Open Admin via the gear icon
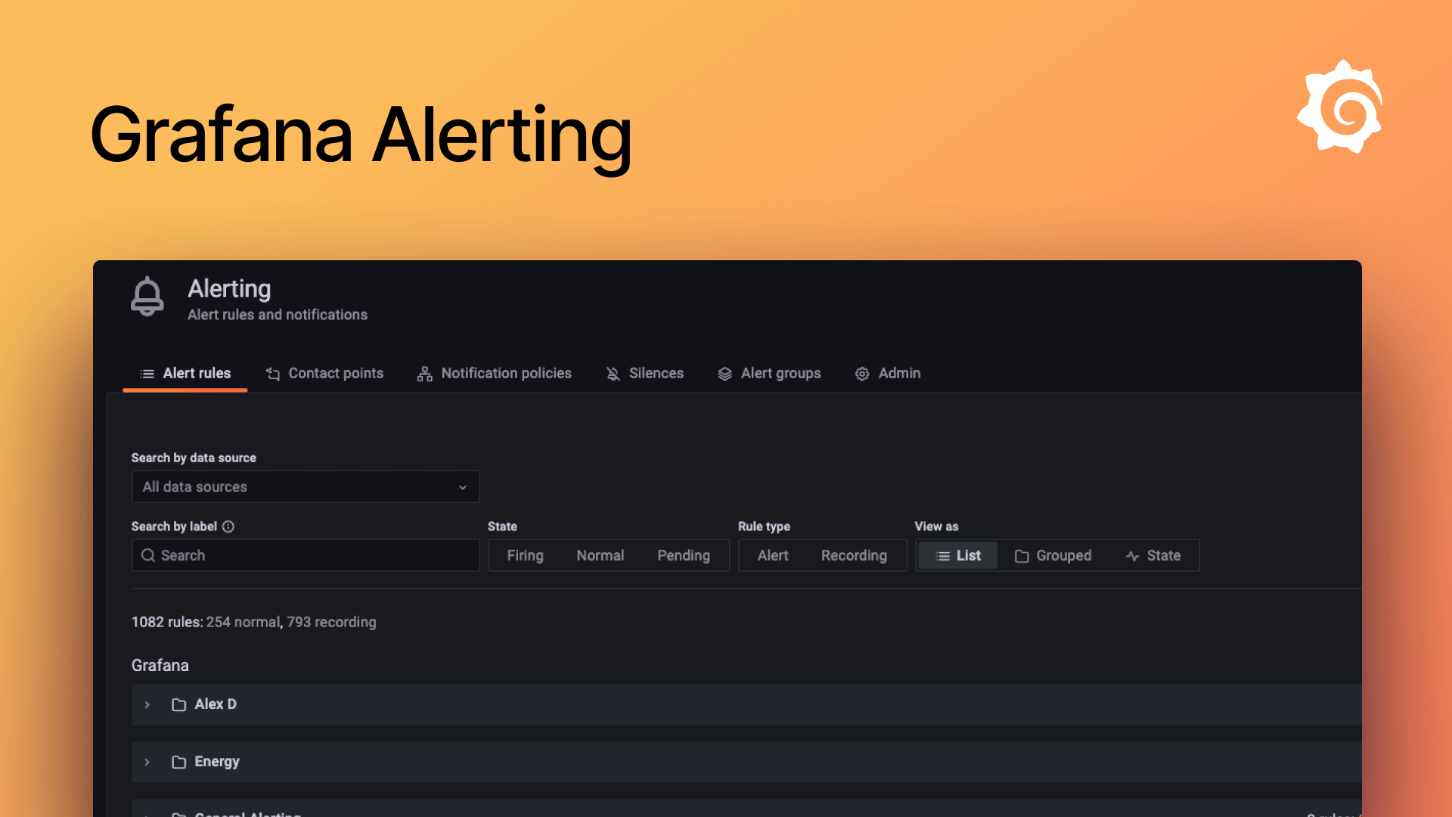Image resolution: width=1452 pixels, height=817 pixels. [862, 373]
